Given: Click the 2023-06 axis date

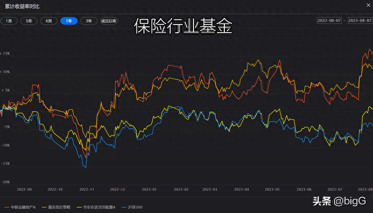Looking at the screenshot, I should (304, 190).
